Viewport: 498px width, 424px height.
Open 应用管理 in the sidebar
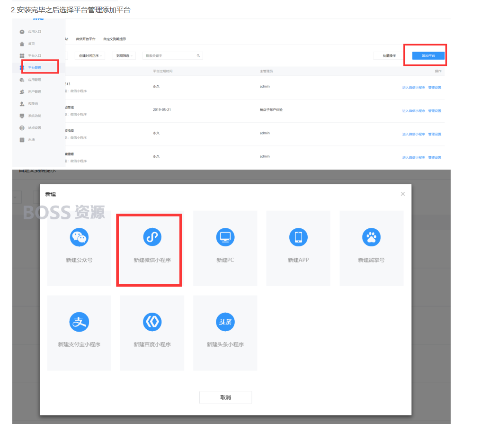click(30, 80)
